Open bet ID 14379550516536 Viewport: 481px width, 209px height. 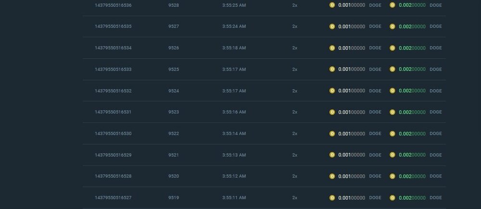click(x=113, y=5)
